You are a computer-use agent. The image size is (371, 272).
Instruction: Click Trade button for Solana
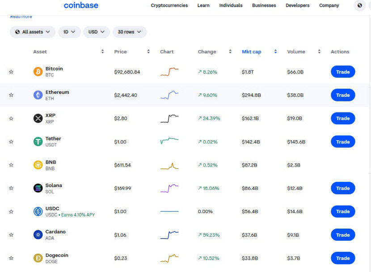[x=343, y=188]
